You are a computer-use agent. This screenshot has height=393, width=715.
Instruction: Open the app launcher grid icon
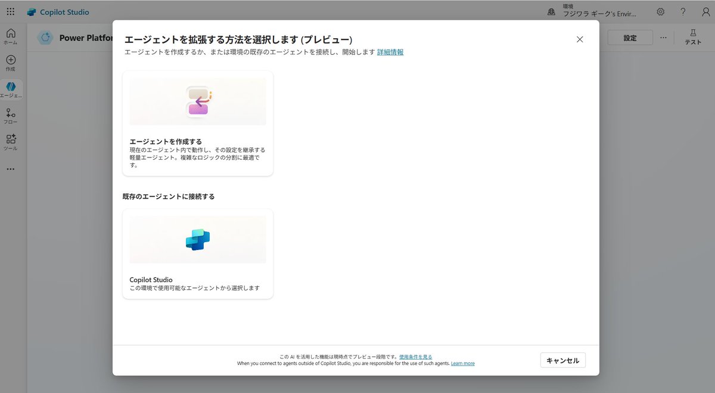pyautogui.click(x=10, y=12)
